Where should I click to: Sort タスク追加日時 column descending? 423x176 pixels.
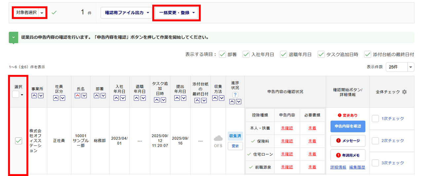164,100
